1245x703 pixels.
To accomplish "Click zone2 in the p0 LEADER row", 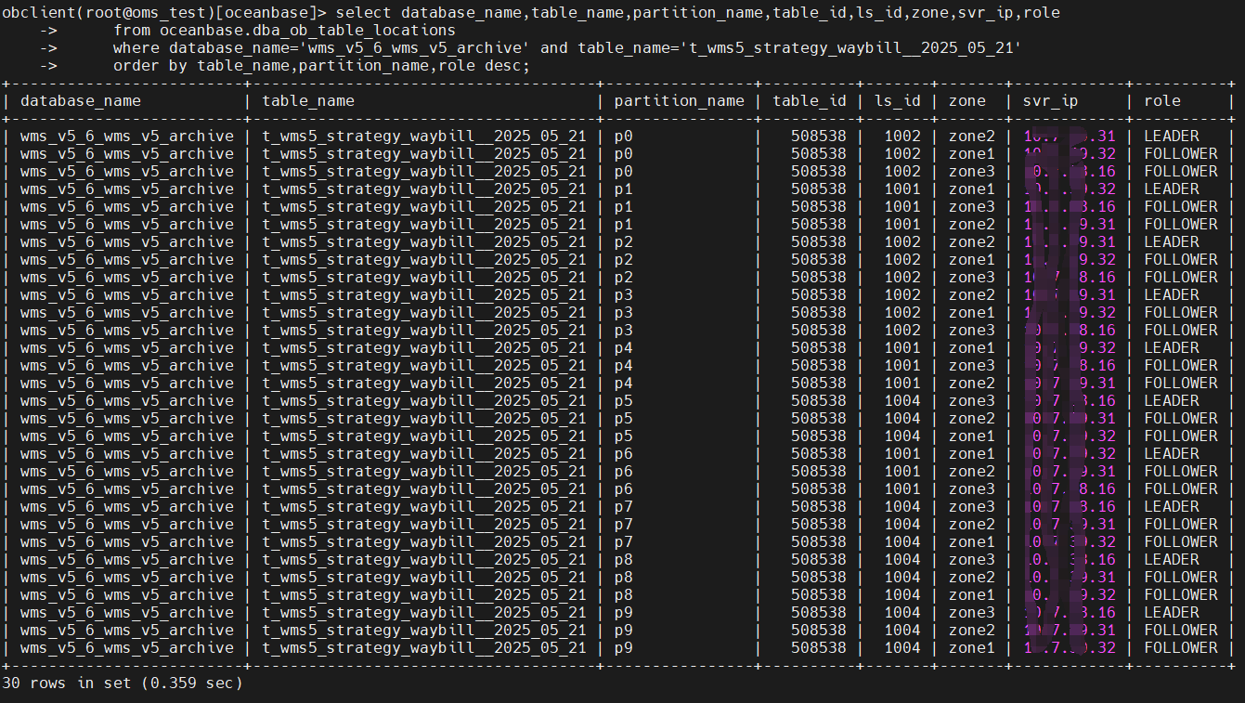I will coord(972,137).
